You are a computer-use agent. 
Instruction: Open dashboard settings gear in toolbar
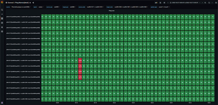tap(164, 3)
